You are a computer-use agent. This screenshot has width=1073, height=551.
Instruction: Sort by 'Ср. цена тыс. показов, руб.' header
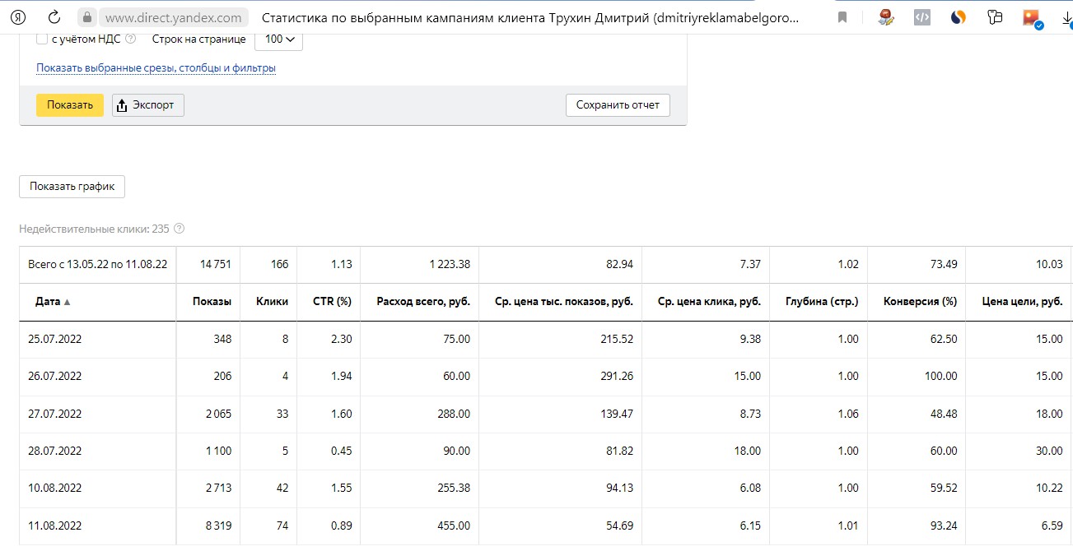tap(563, 302)
